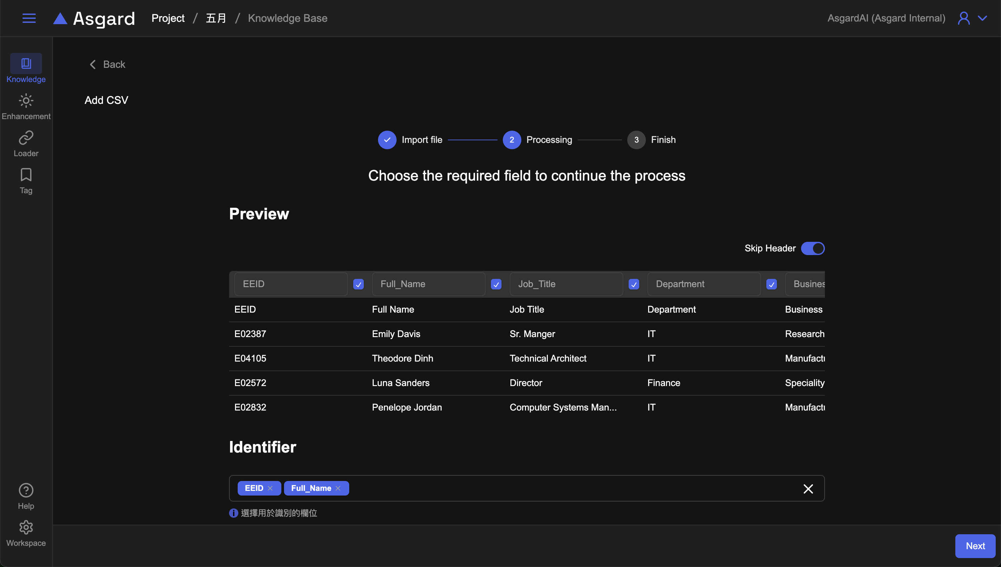The width and height of the screenshot is (1001, 567).
Task: Open Knowledge Base breadcrumb item
Action: (288, 18)
